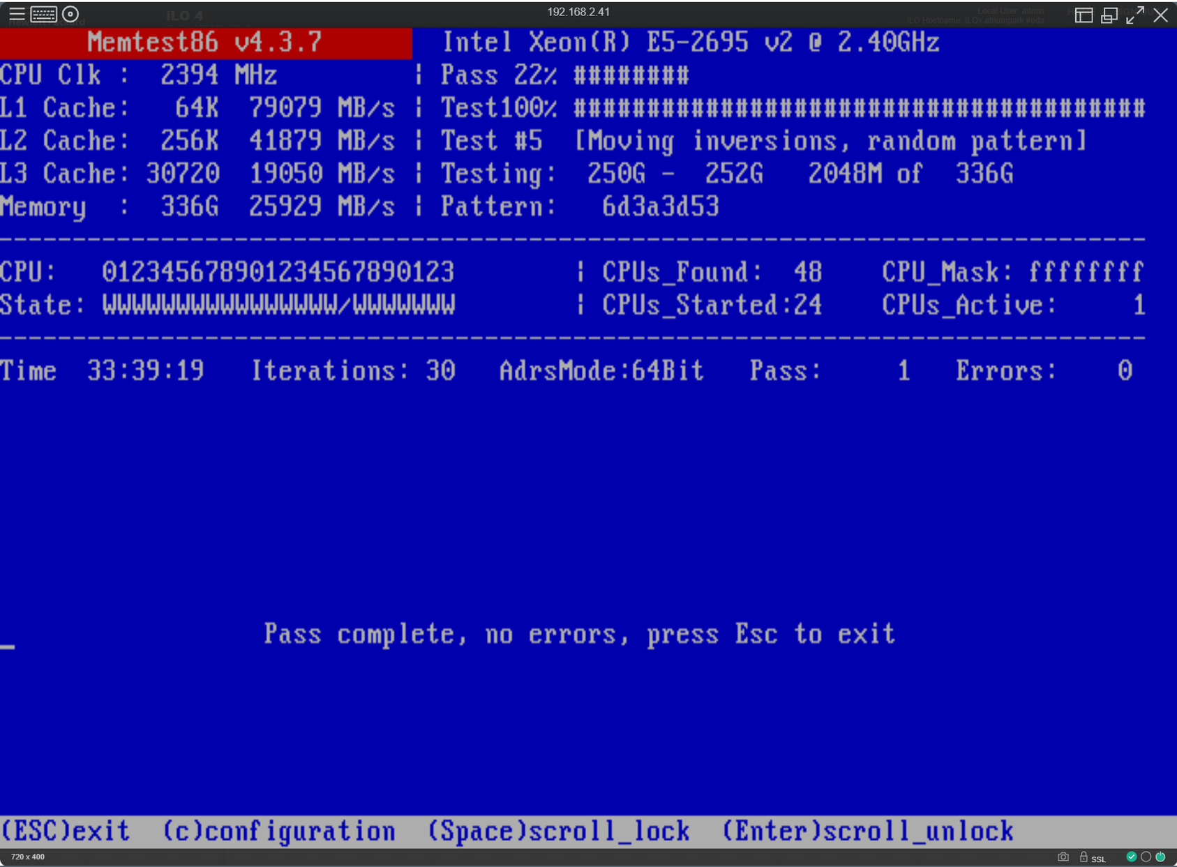Click the 192.168.2.41 title text
Viewport: 1177px width, 867px height.
pyautogui.click(x=578, y=12)
